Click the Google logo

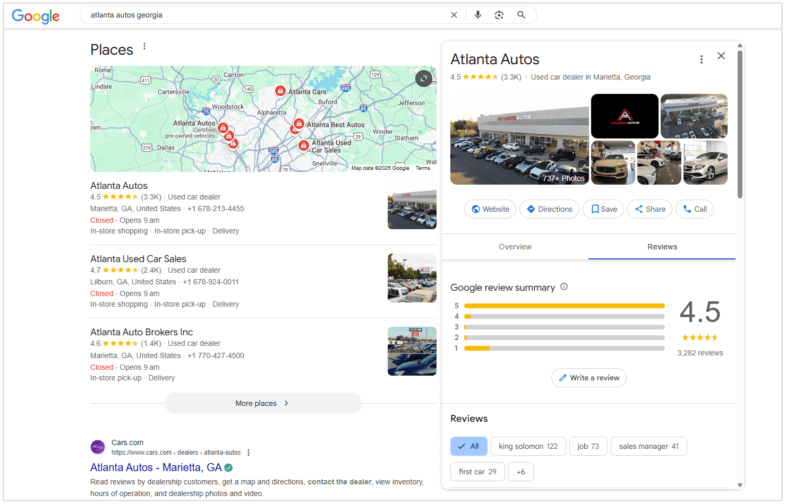[36, 16]
